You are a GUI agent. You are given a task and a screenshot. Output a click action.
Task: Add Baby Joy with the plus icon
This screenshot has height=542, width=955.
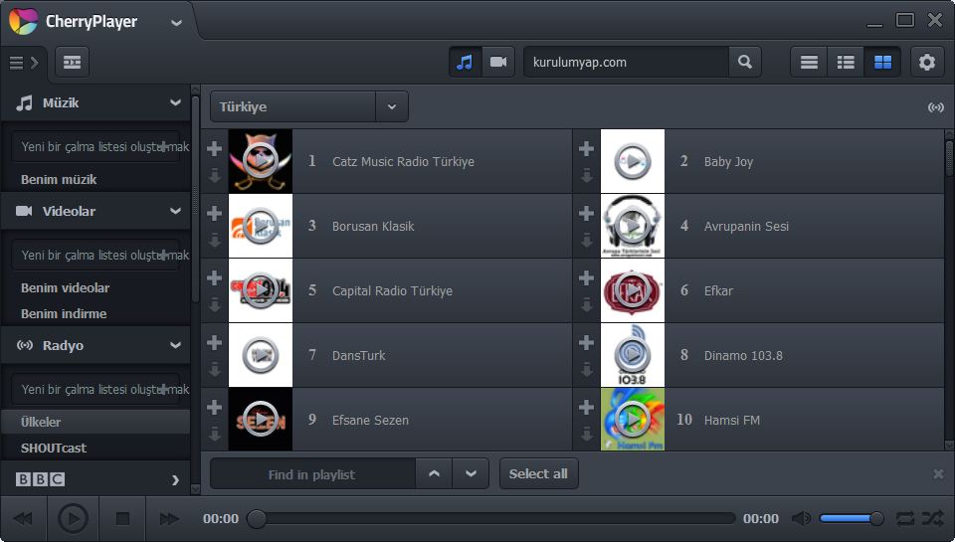pyautogui.click(x=586, y=148)
